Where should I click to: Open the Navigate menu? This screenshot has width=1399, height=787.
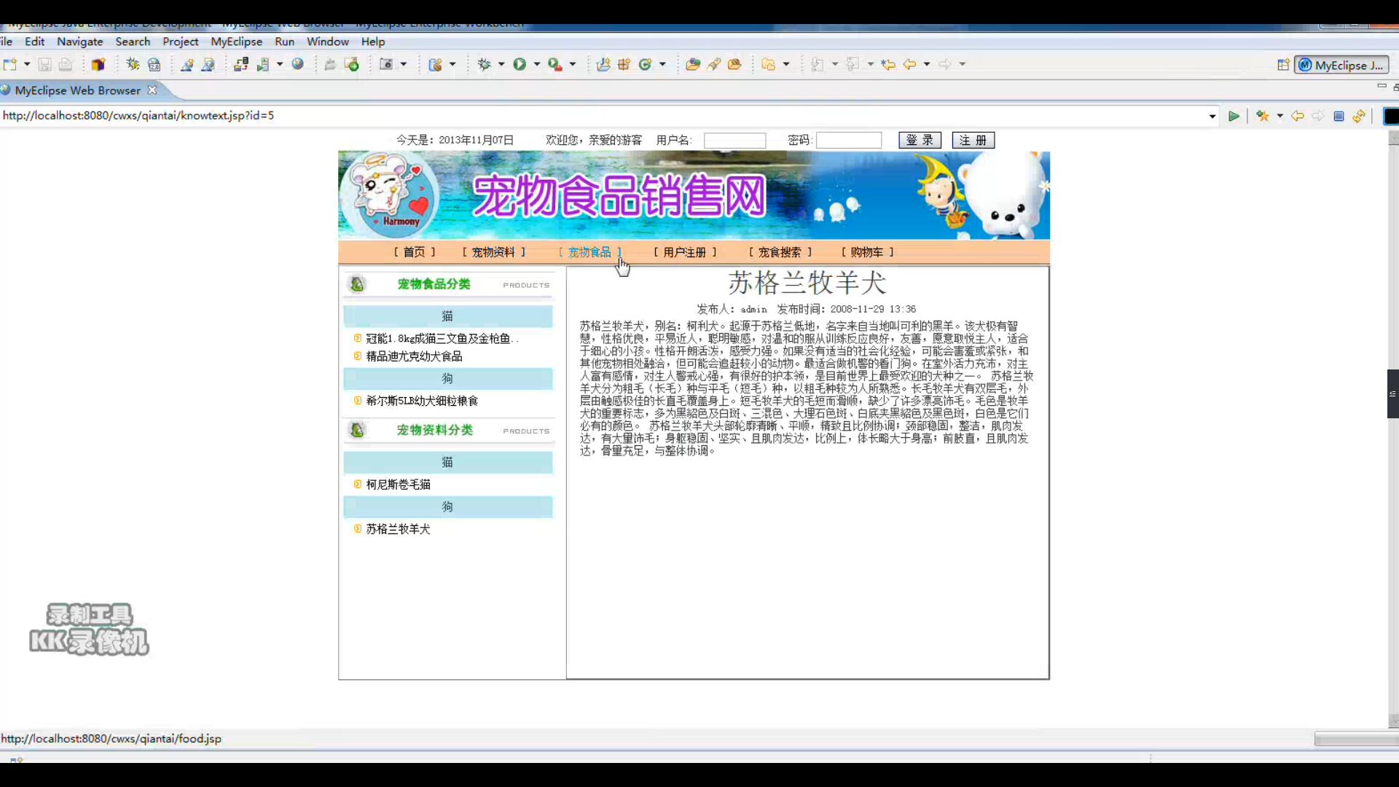coord(80,42)
